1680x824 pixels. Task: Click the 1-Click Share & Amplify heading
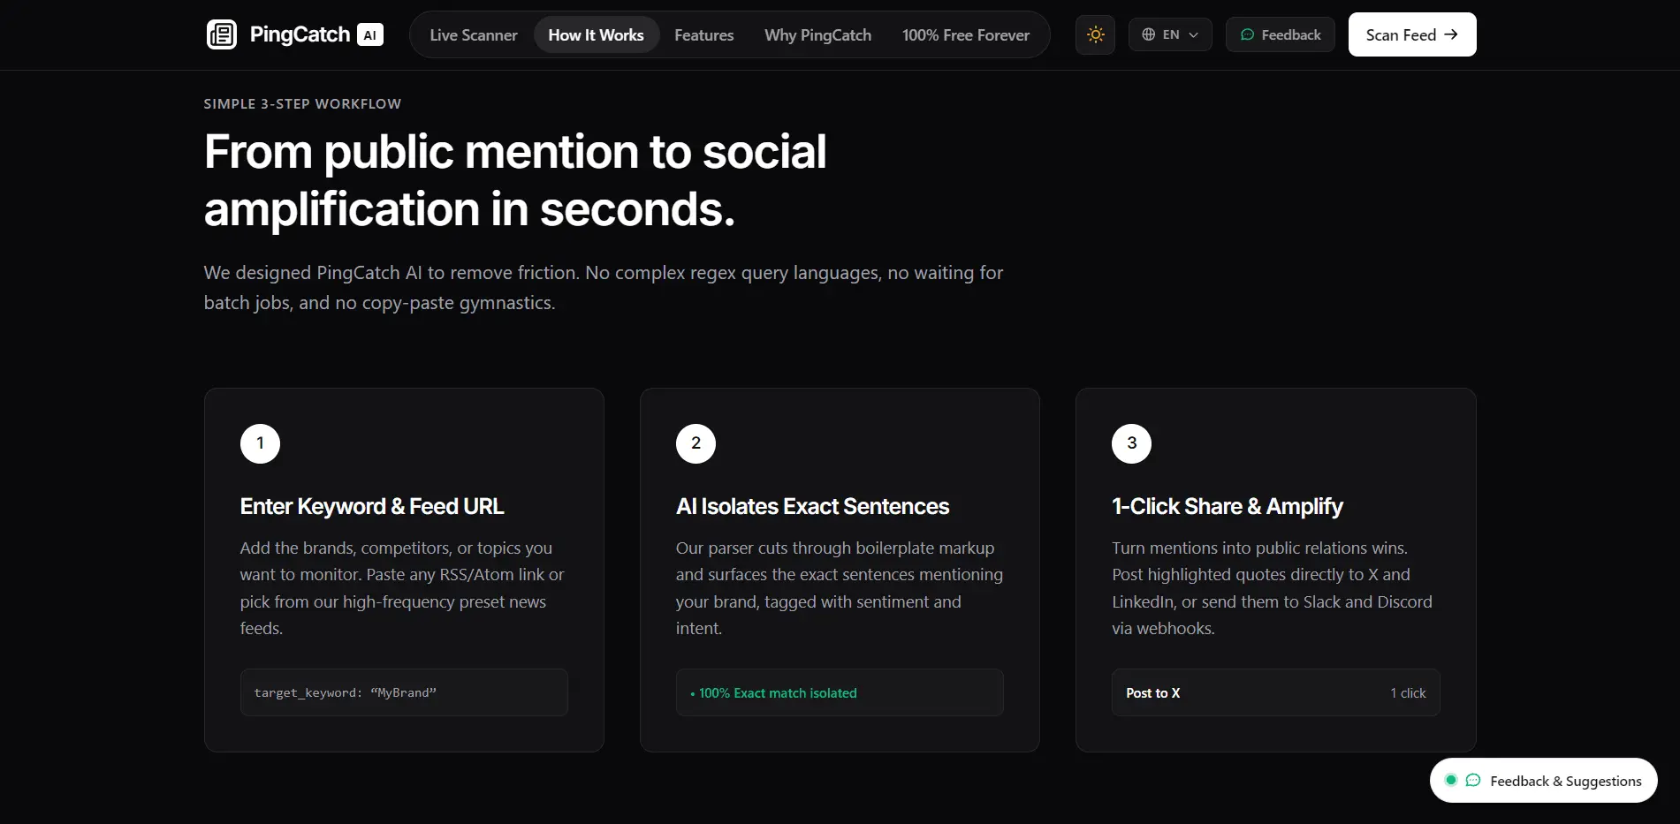[1228, 506]
